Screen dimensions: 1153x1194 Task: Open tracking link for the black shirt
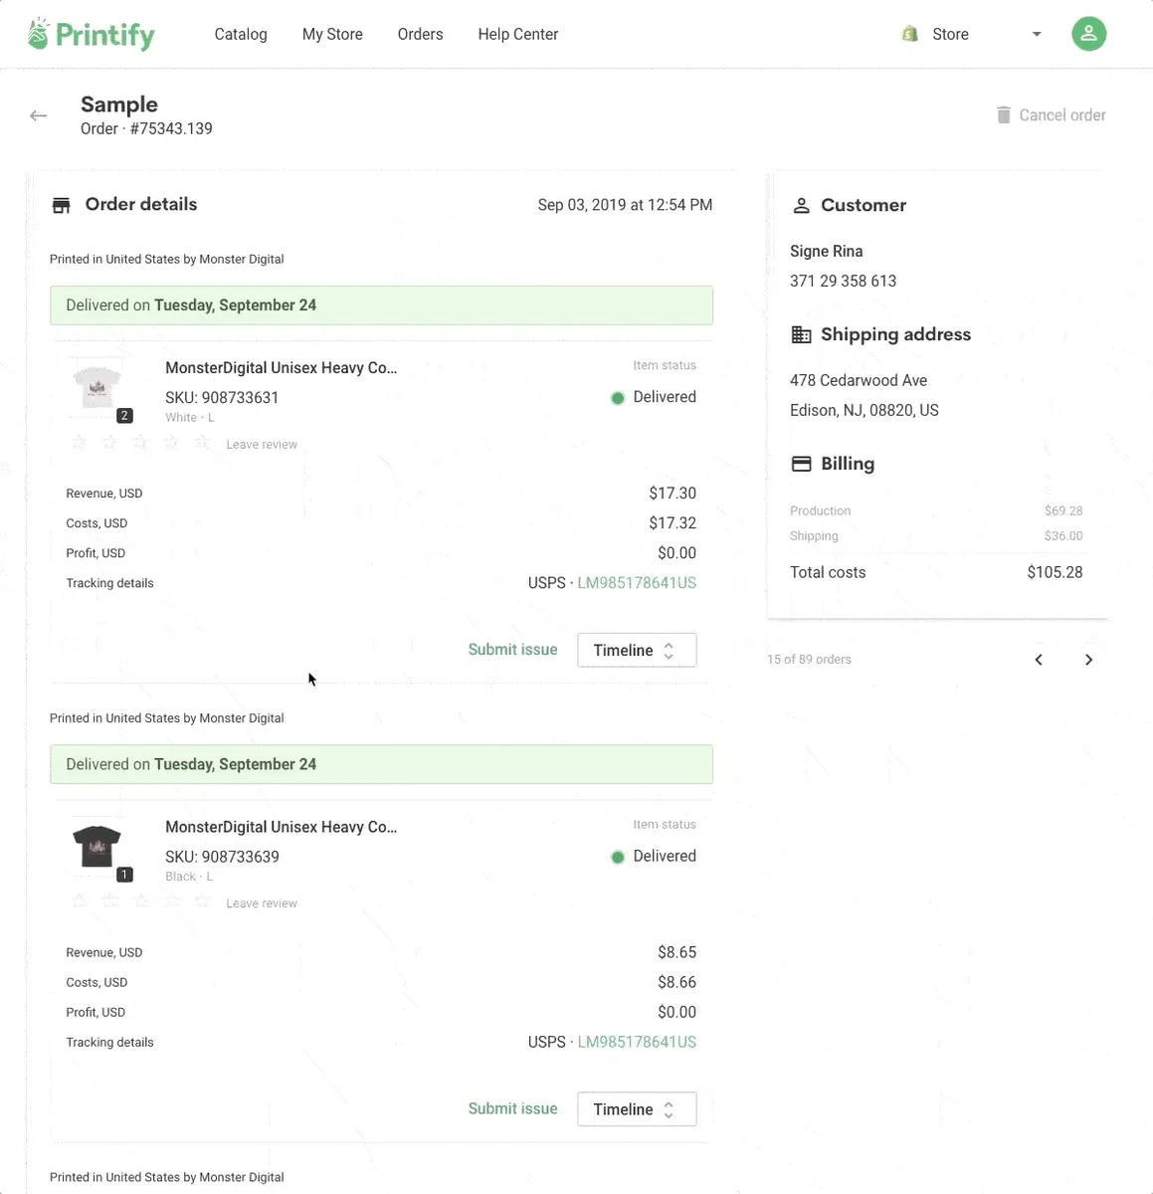click(x=637, y=1042)
